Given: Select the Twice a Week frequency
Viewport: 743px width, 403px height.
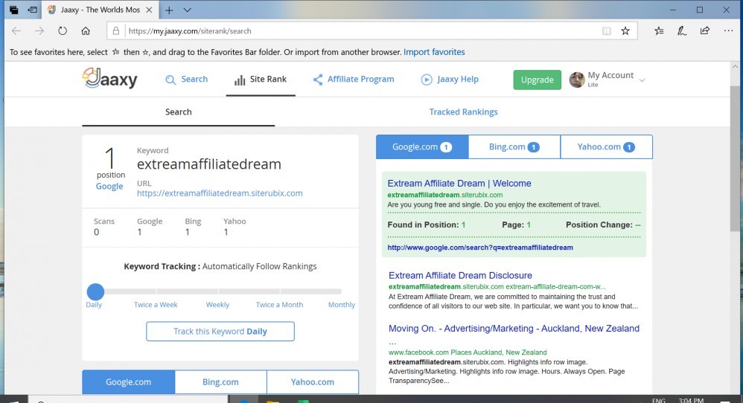Looking at the screenshot, I should click(156, 305).
